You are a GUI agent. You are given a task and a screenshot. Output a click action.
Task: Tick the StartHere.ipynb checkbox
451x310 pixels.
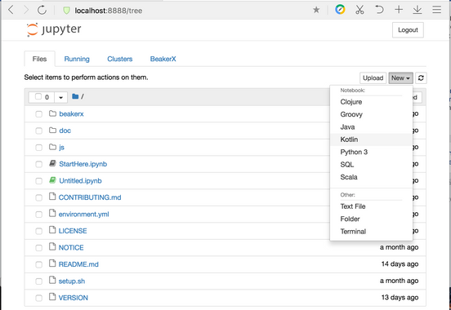tap(38, 164)
